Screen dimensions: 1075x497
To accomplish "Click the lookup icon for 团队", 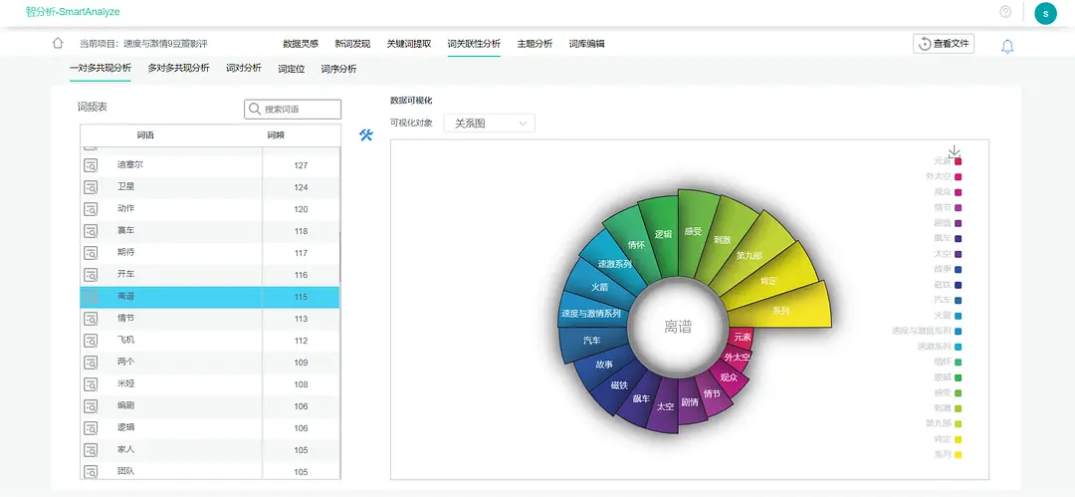I will click(x=91, y=471).
